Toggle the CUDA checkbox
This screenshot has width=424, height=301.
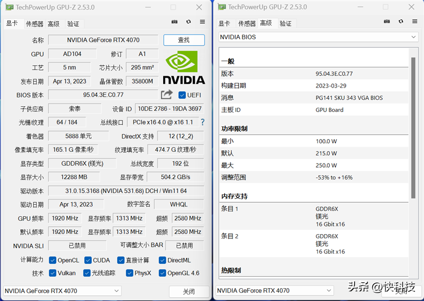88,260
